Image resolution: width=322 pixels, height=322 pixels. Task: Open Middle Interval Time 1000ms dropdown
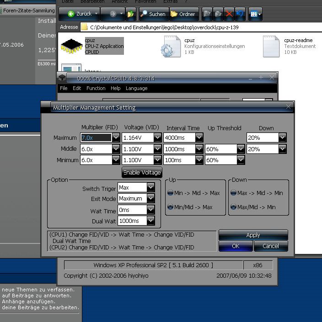(x=199, y=149)
